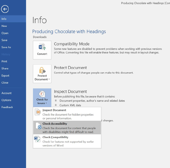Image resolution: width=170 pixels, height=168 pixels.
Task: Expand the Protect Document dropdown button
Action: point(42,74)
